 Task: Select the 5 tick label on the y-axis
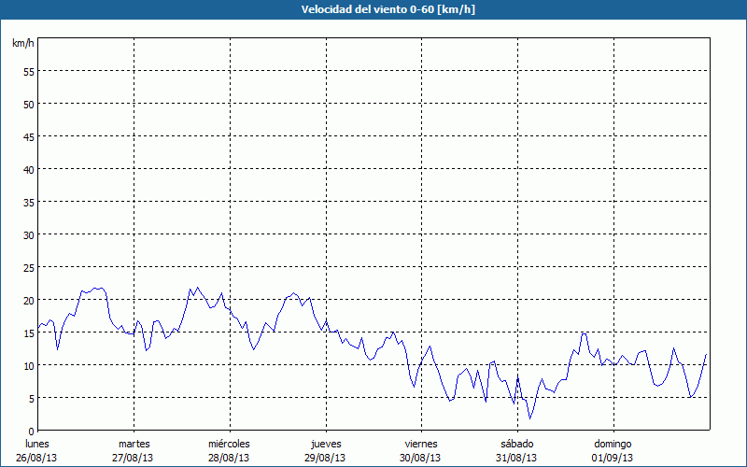pyautogui.click(x=31, y=398)
